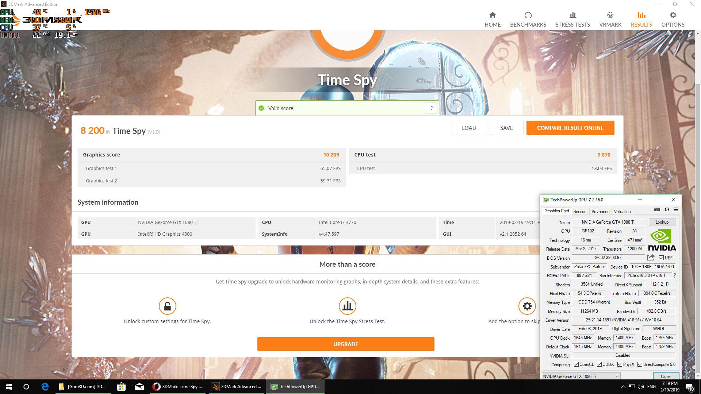Image resolution: width=701 pixels, height=394 pixels.
Task: Open the Options gear
Action: (673, 15)
